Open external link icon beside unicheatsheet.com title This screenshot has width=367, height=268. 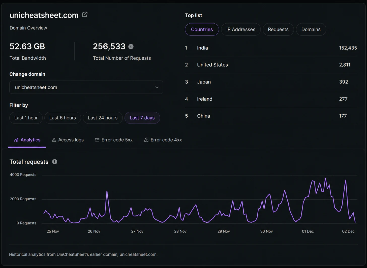point(85,15)
